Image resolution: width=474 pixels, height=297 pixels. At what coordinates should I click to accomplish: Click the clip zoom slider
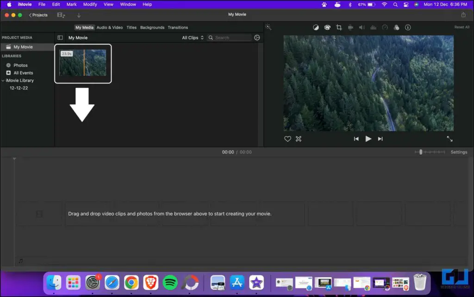coord(420,152)
